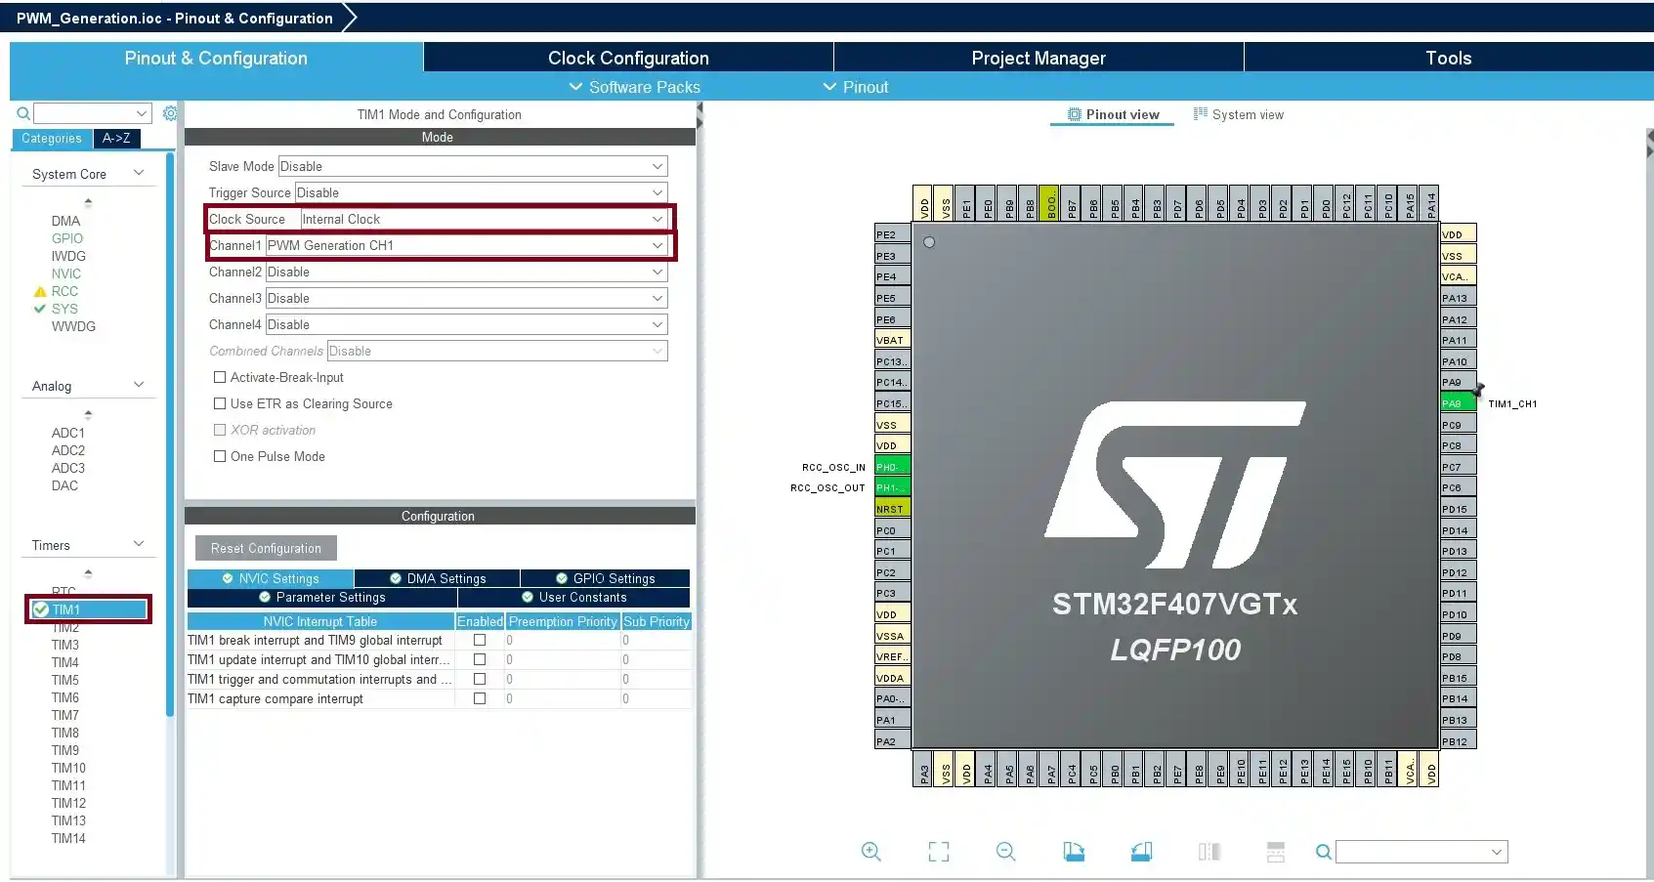Screen dimensions: 1654x882
Task: Switch to the Clock Configuration tab
Action: point(628,58)
